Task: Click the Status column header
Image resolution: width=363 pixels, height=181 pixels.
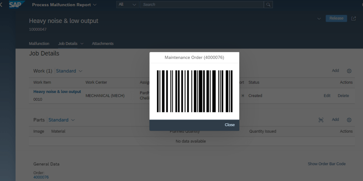Action: [x=254, y=82]
